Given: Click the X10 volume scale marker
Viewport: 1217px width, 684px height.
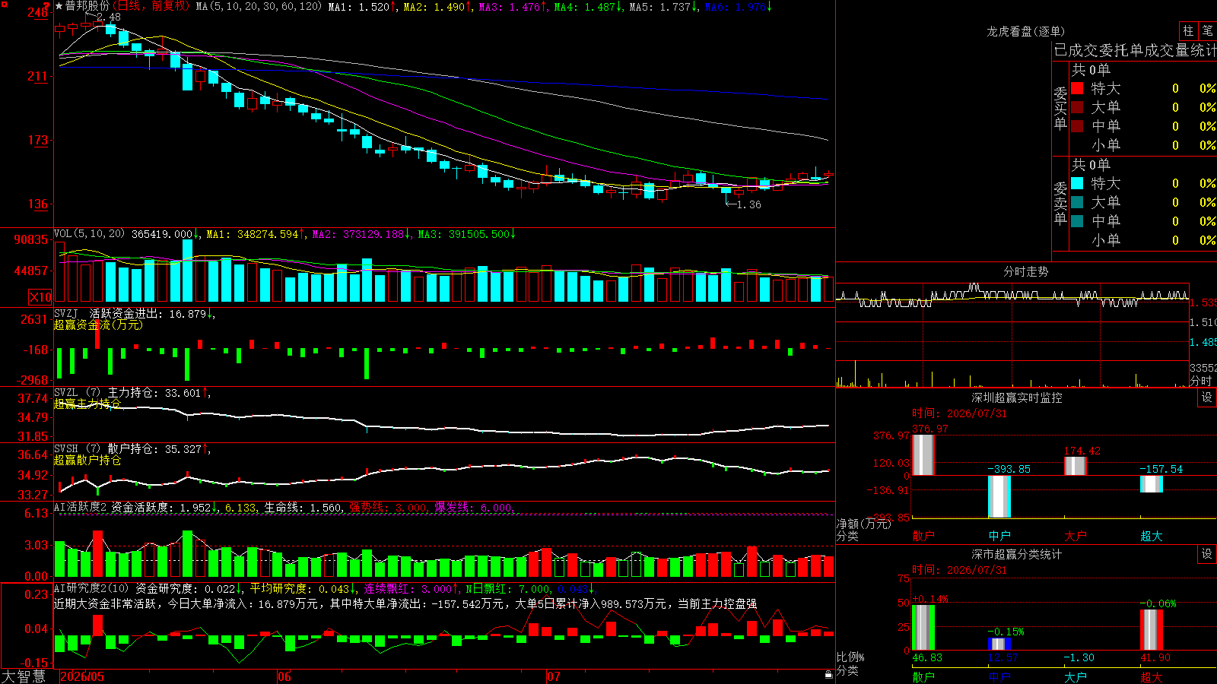Looking at the screenshot, I should tap(40, 297).
